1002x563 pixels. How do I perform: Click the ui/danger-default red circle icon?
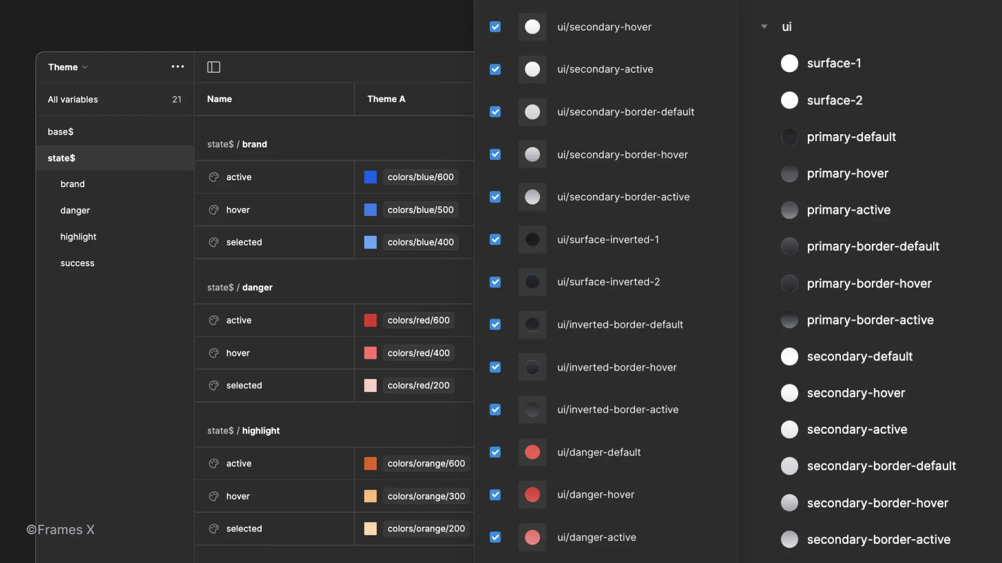tap(532, 452)
